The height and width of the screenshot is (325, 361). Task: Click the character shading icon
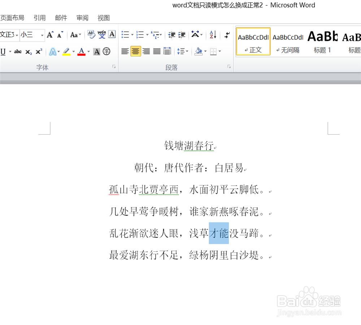point(96,52)
